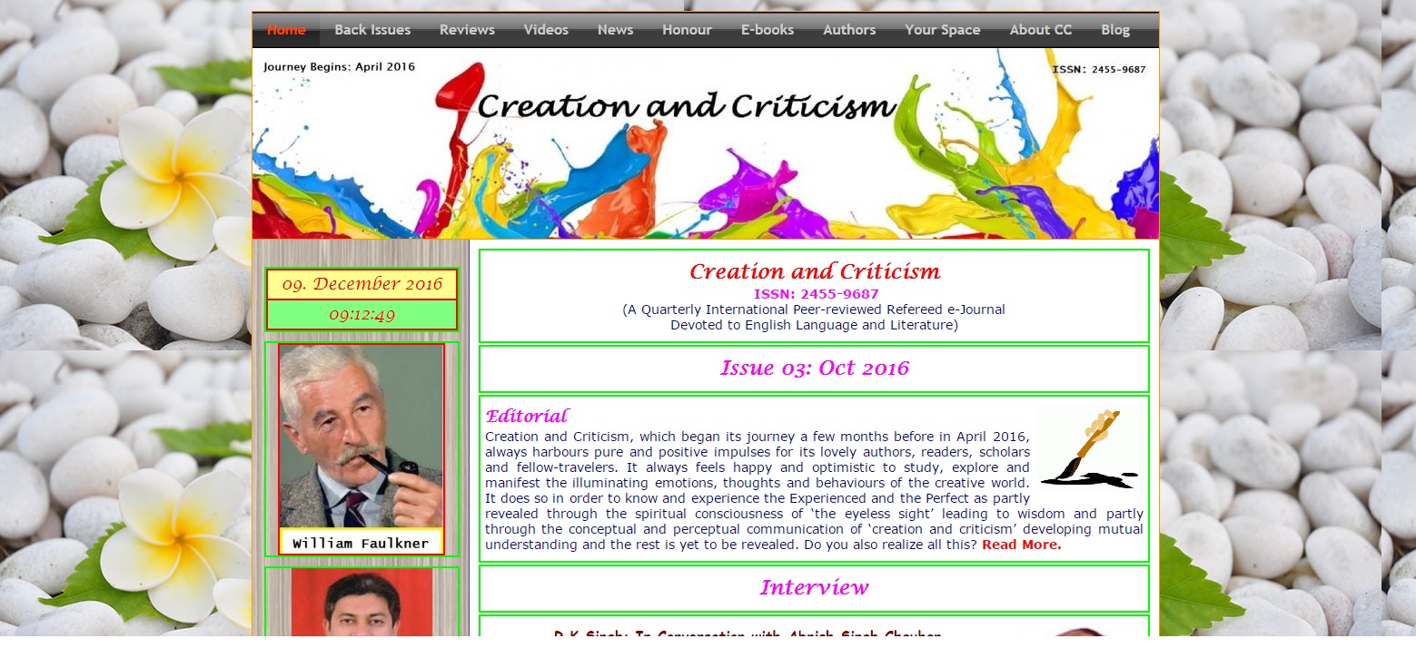Click the quill and ink editorial image
1416x668 pixels.
point(1088,449)
